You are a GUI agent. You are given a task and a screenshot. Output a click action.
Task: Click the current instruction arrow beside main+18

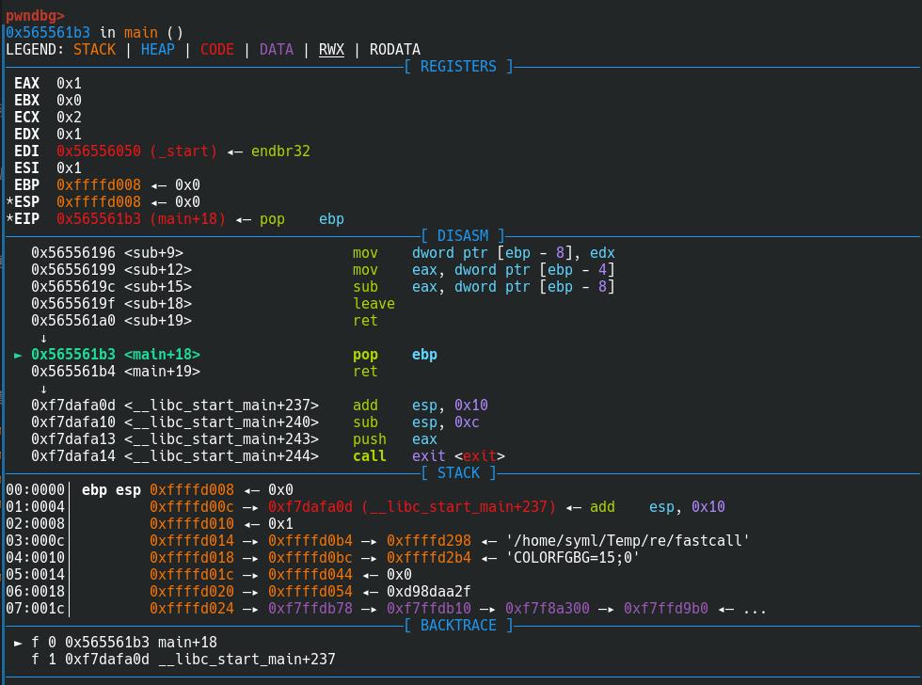coord(19,355)
